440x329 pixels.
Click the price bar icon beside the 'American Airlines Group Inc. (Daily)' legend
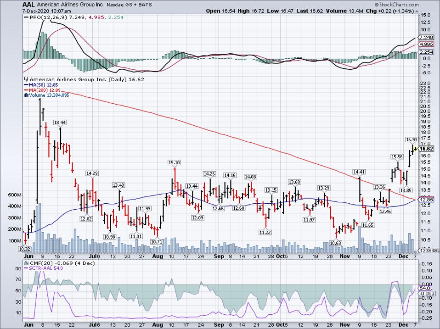(26, 79)
